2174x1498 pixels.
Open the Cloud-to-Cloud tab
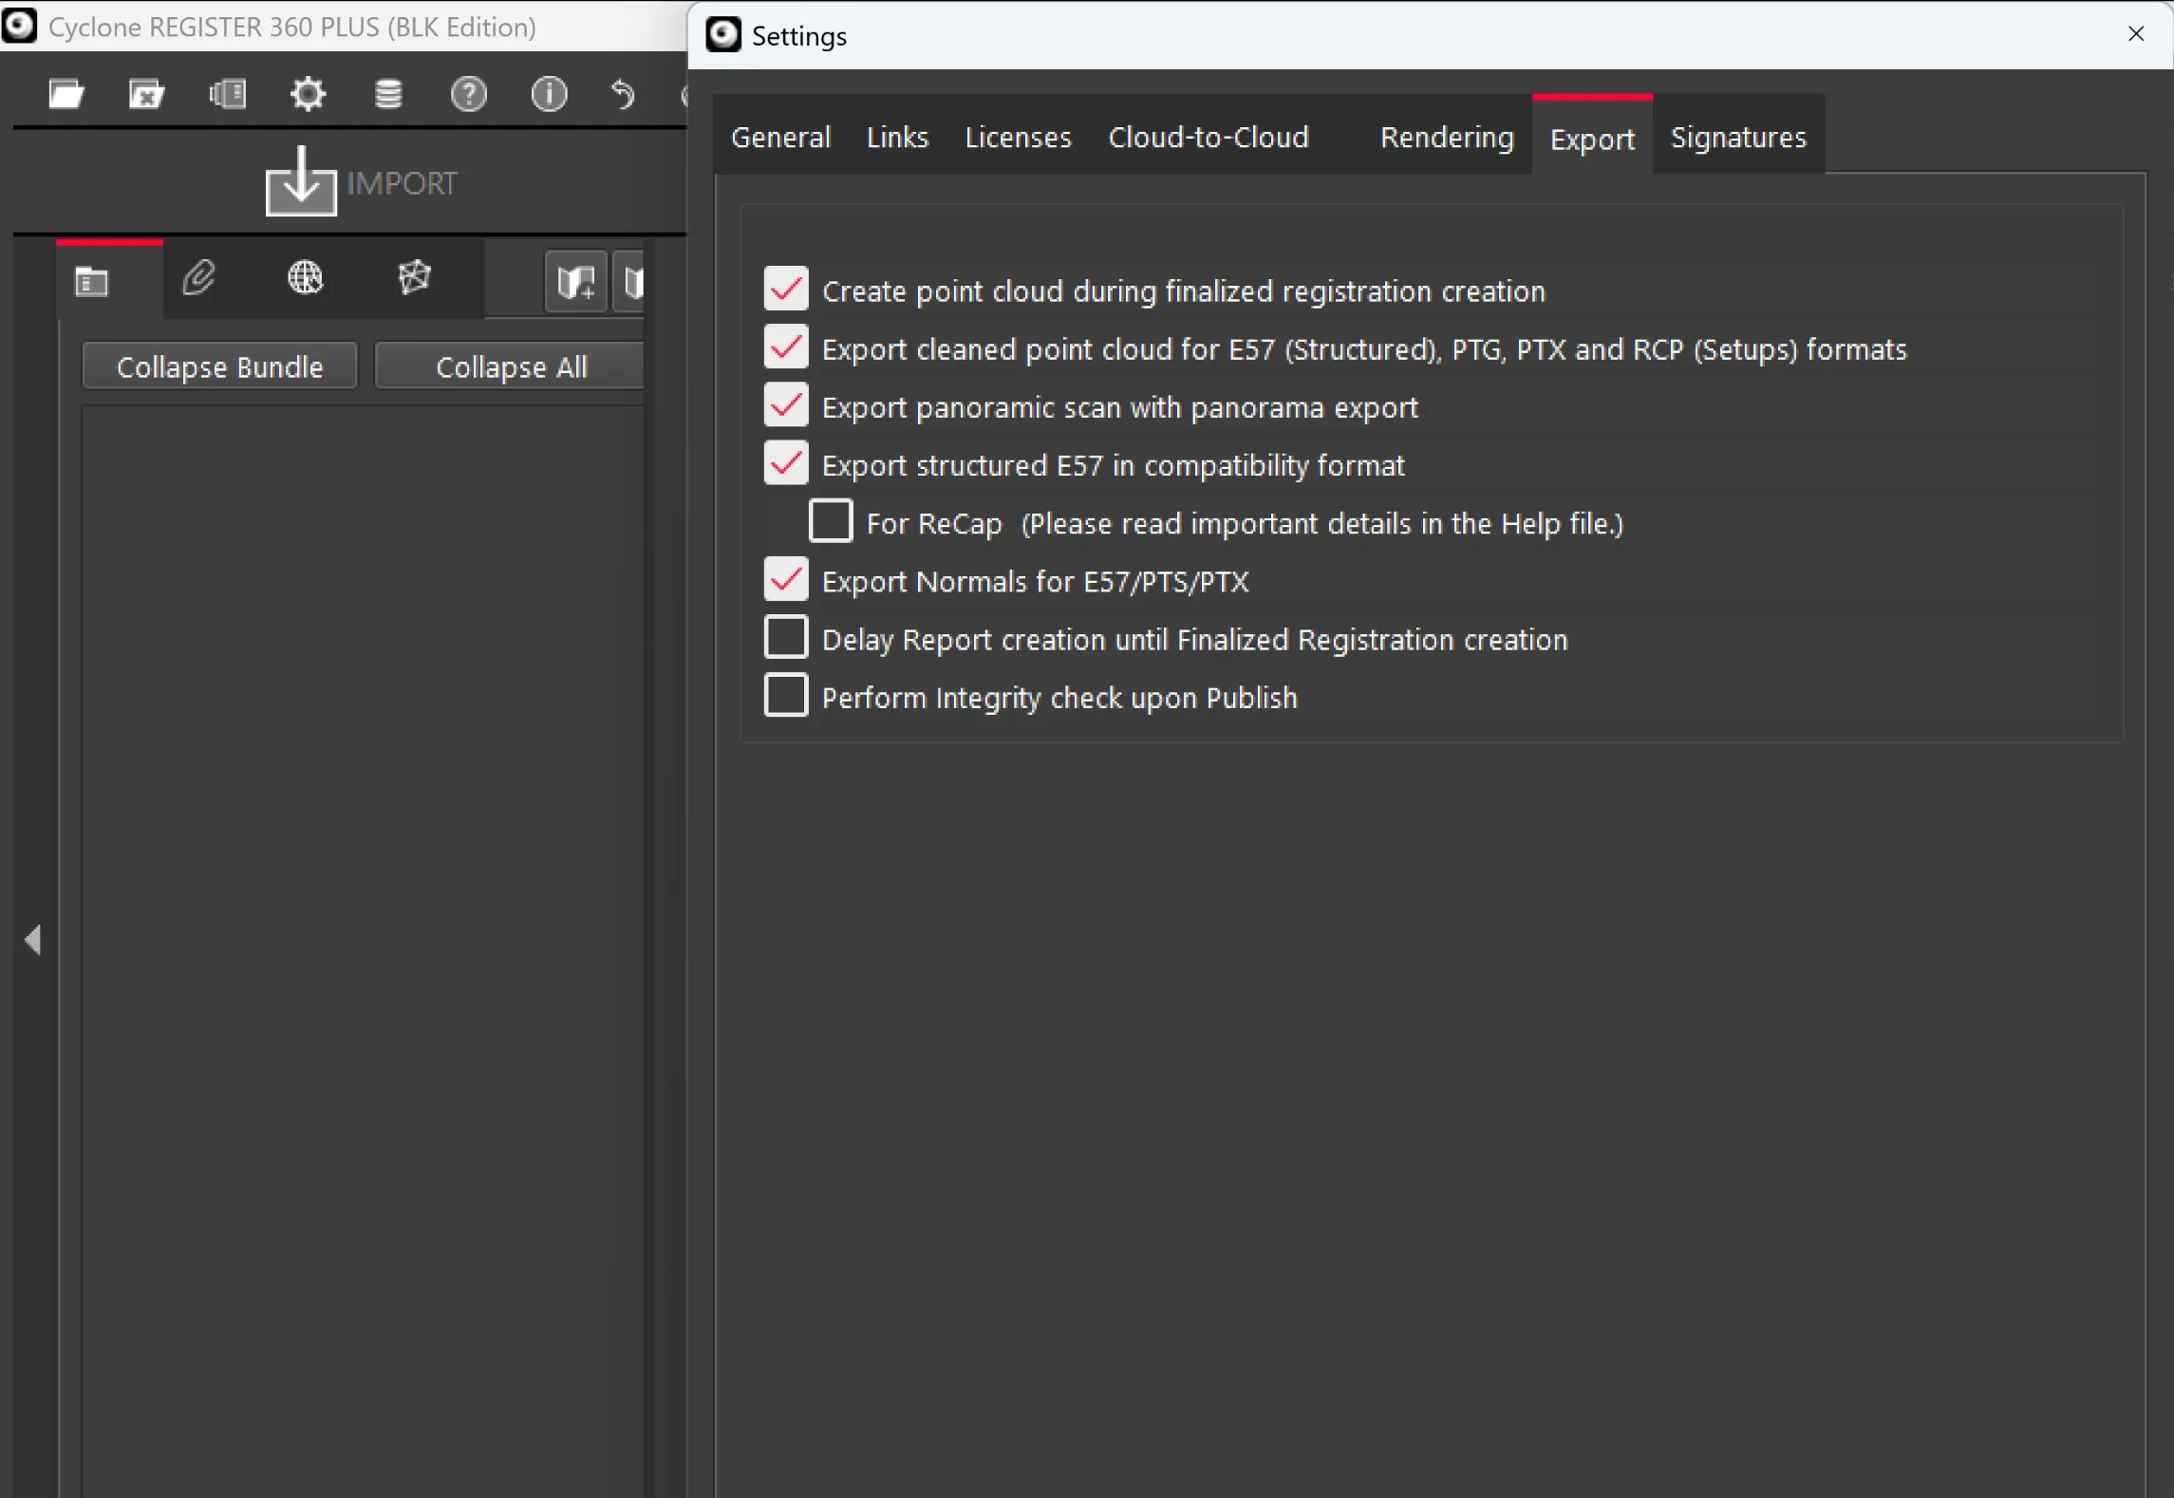(x=1209, y=138)
